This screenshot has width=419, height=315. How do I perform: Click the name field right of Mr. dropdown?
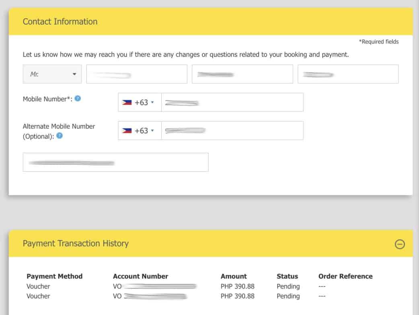(137, 74)
